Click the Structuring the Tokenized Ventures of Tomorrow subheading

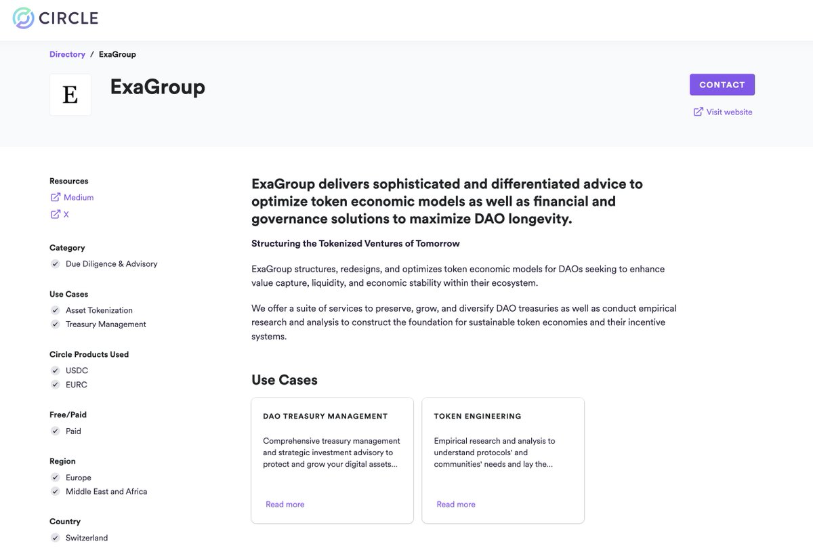[x=356, y=243]
